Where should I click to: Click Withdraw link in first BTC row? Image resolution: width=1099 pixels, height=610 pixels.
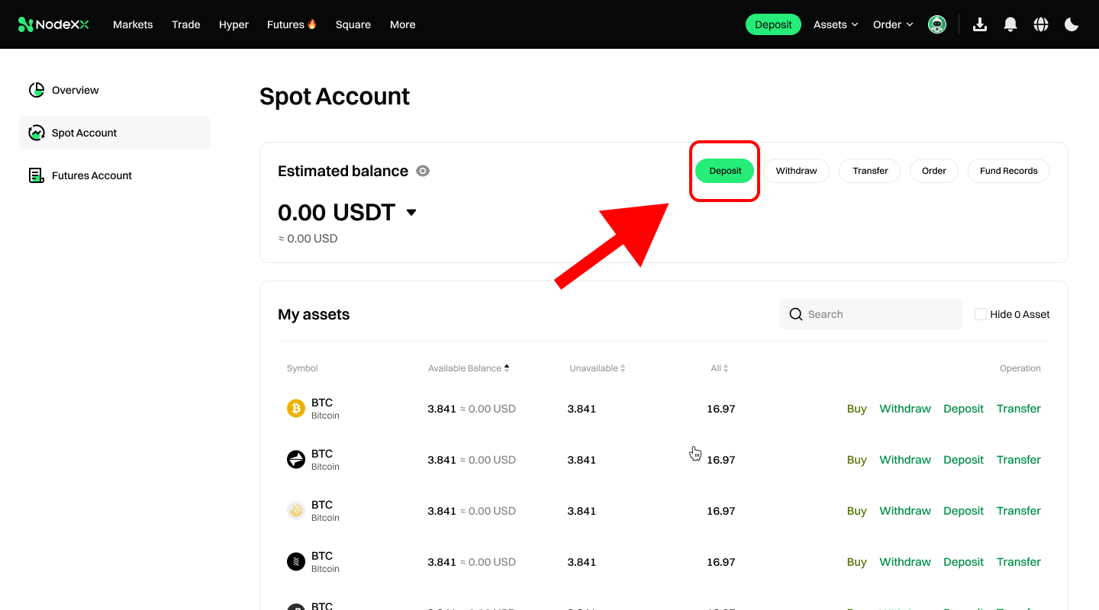905,409
